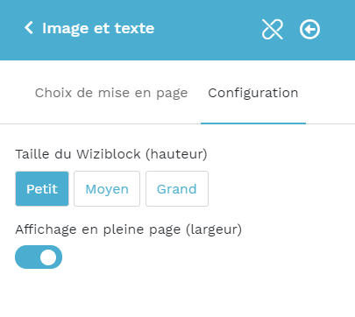Collapse the panel via circled arrow button
Viewport: 355px width, 317px height.
pyautogui.click(x=309, y=29)
